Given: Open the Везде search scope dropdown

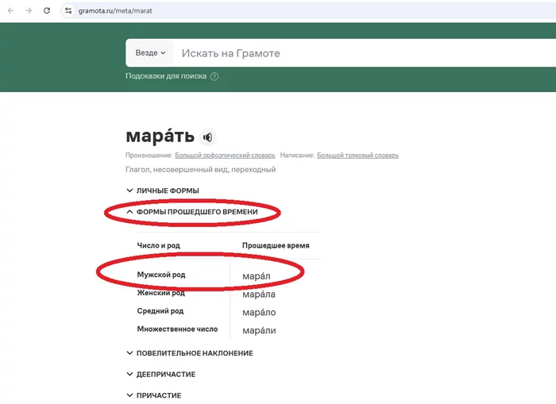Looking at the screenshot, I should [150, 53].
